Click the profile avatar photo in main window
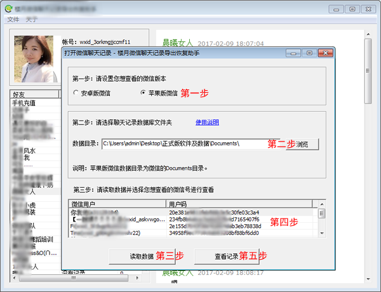 [34, 59]
